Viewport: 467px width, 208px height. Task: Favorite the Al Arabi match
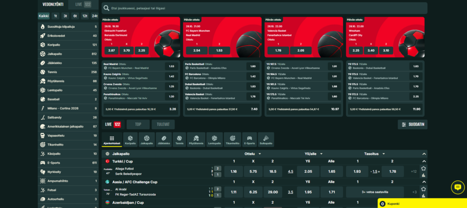click(424, 189)
